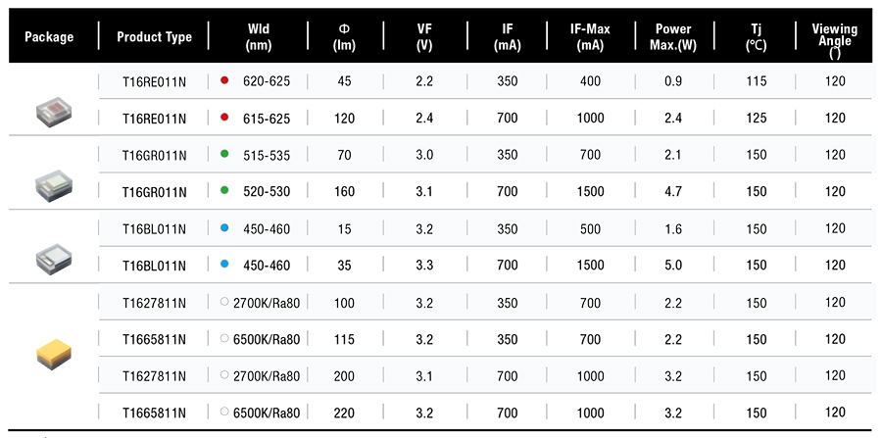Click the Power Max.(W) column header

click(672, 37)
